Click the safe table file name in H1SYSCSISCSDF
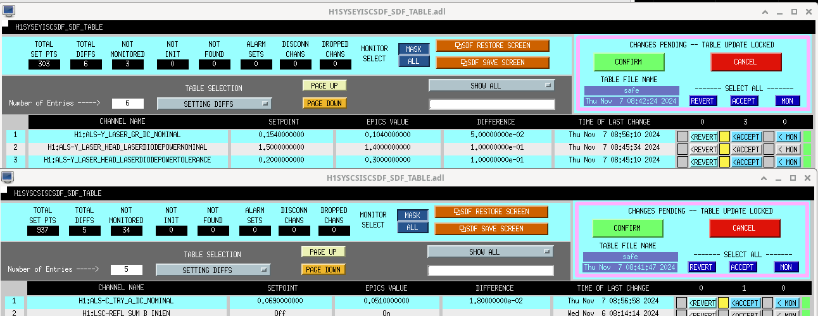818x316 pixels. pos(630,257)
